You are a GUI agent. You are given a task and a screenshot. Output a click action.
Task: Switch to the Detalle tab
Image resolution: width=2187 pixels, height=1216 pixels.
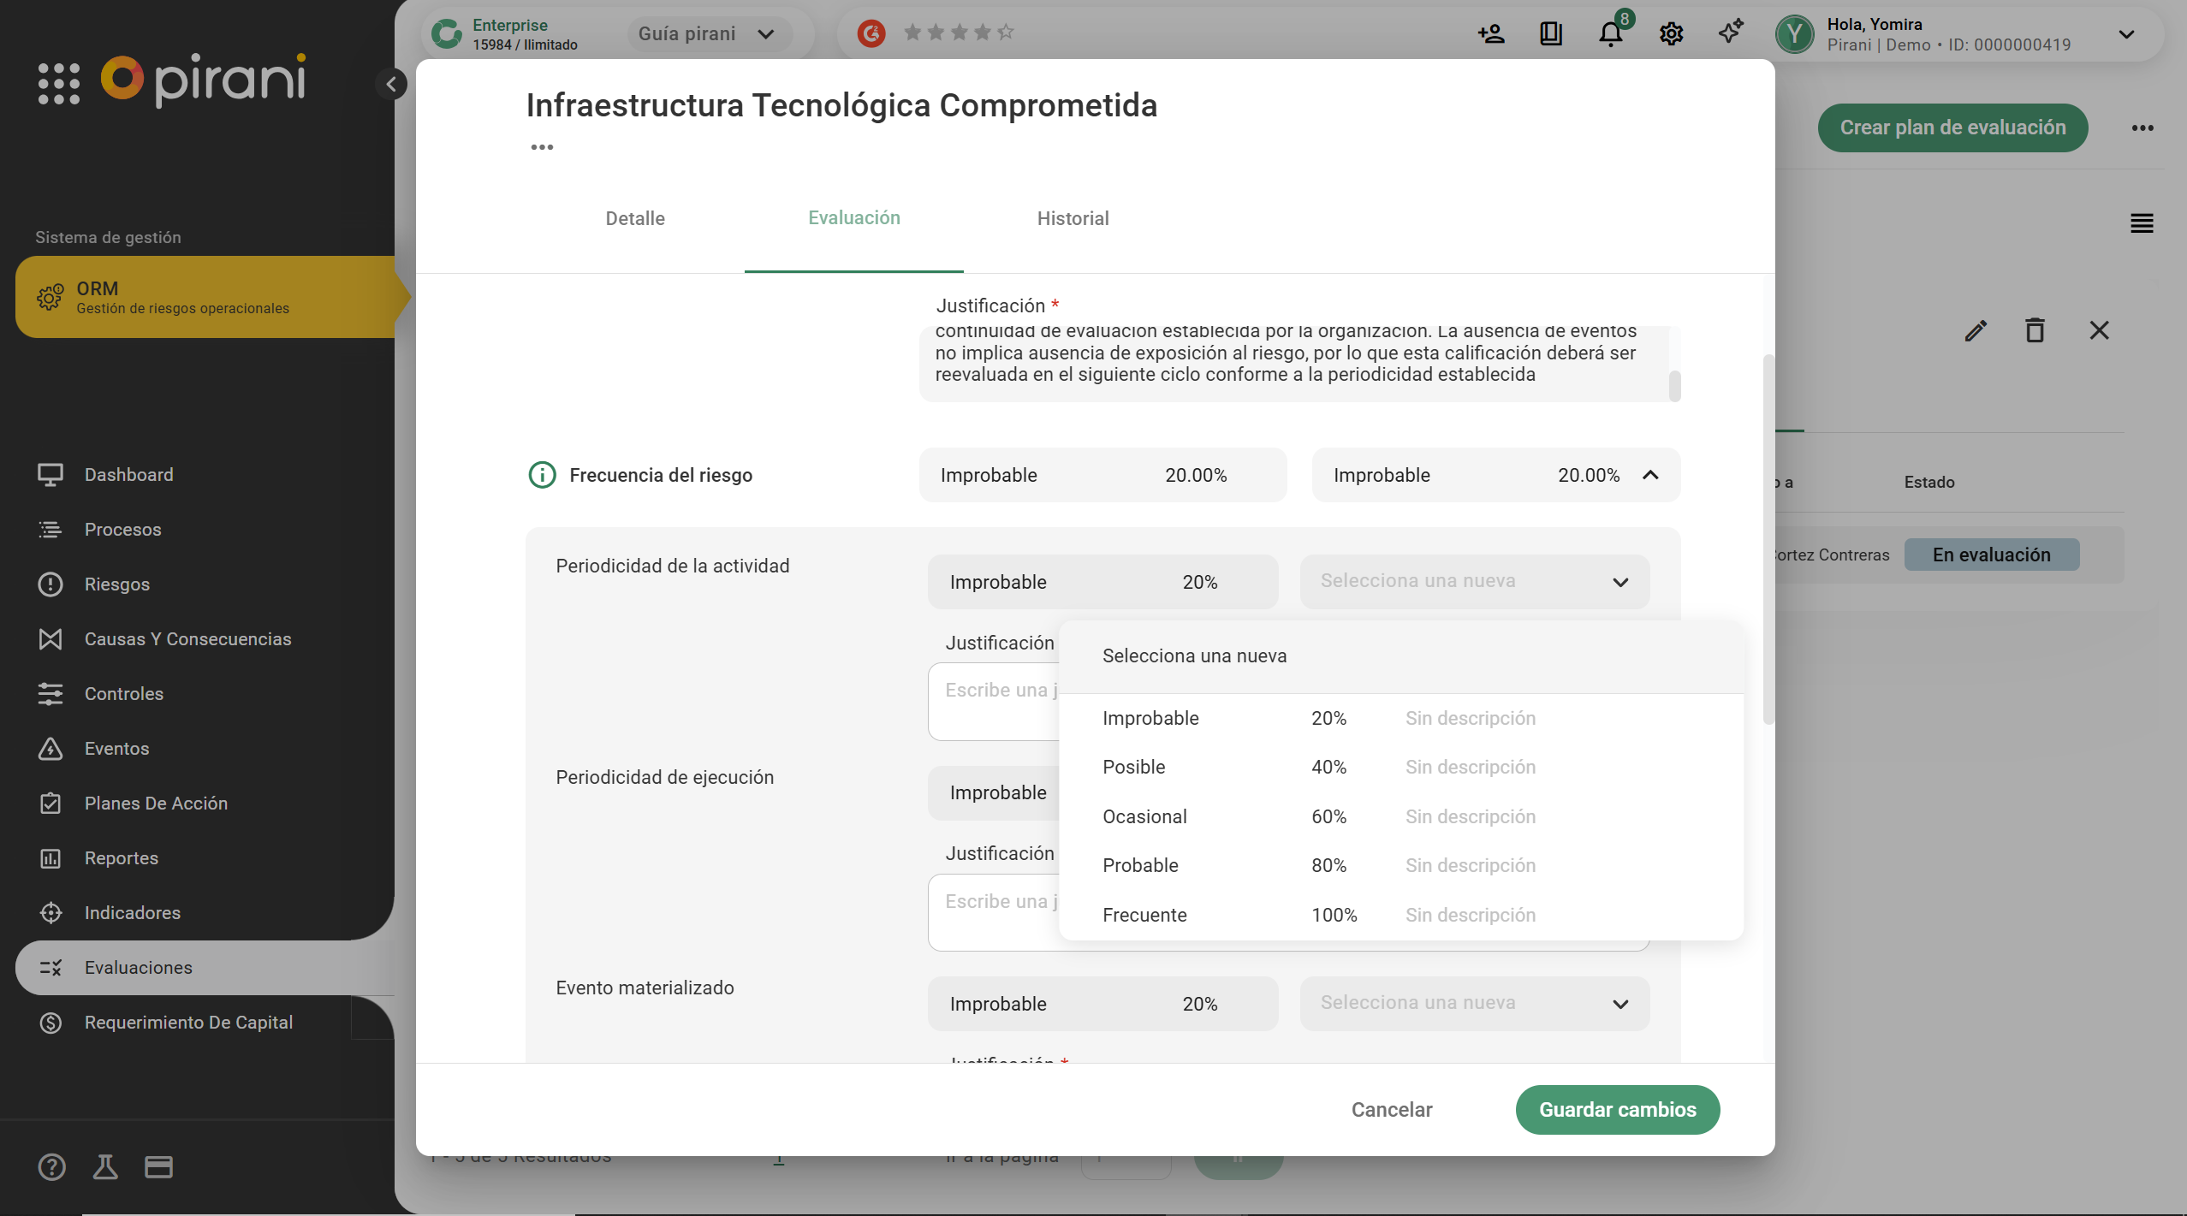635,218
